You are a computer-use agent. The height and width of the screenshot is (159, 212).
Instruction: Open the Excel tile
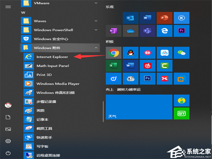(x=113, y=65)
